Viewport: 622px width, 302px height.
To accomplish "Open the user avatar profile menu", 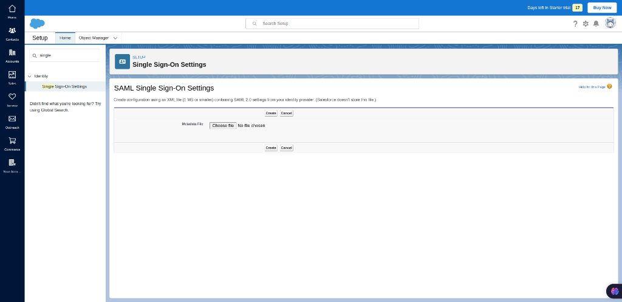I will click(610, 23).
